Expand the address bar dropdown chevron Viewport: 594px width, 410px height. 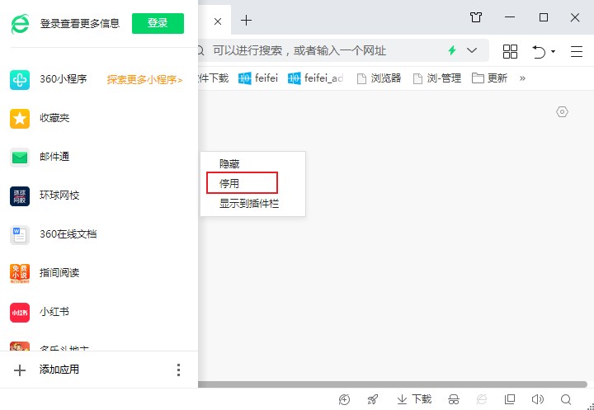click(472, 50)
